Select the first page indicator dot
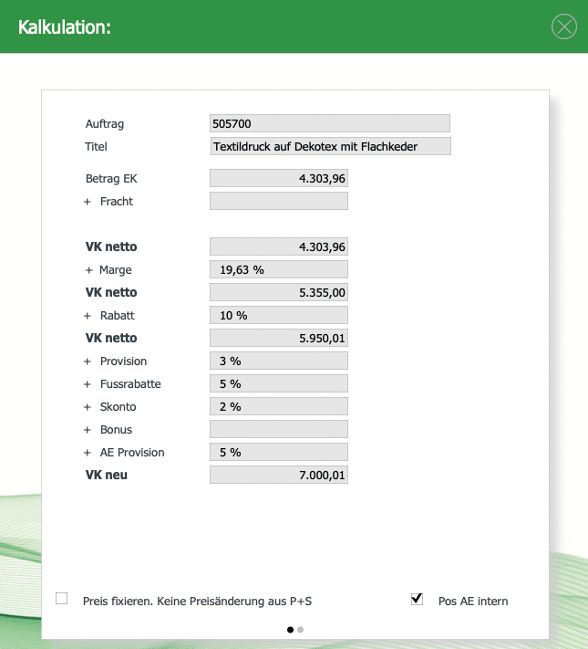 point(290,629)
